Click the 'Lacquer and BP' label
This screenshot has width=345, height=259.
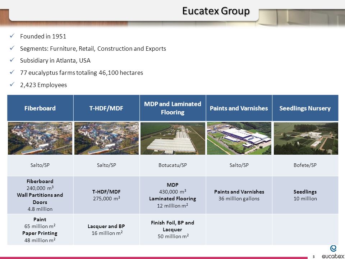[x=106, y=226]
